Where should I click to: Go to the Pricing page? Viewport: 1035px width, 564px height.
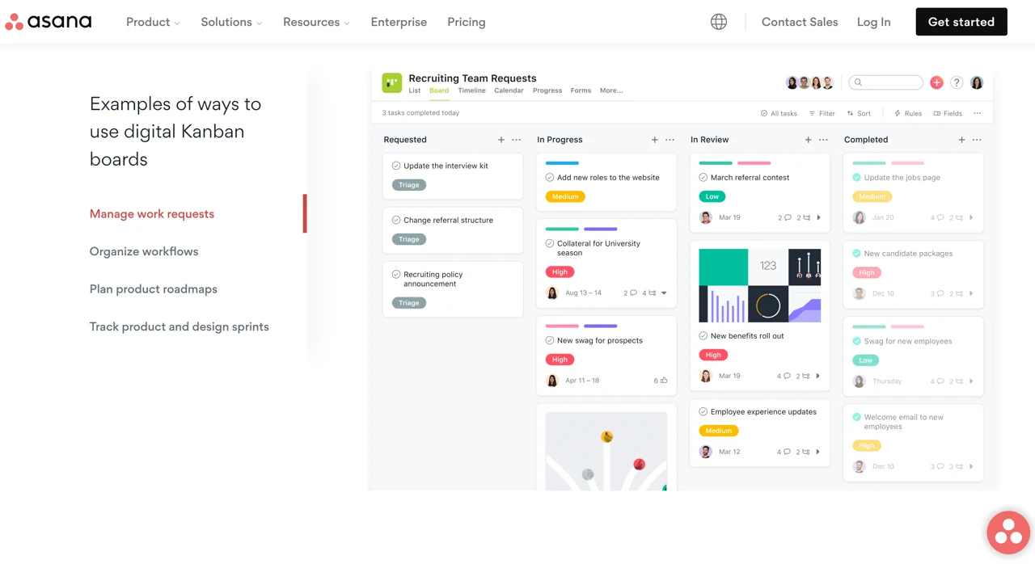pyautogui.click(x=467, y=22)
